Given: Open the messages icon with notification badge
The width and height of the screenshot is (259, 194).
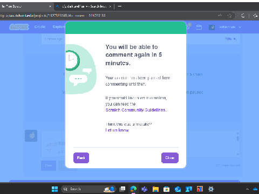Looking at the screenshot, I should pyautogui.click(x=188, y=26).
